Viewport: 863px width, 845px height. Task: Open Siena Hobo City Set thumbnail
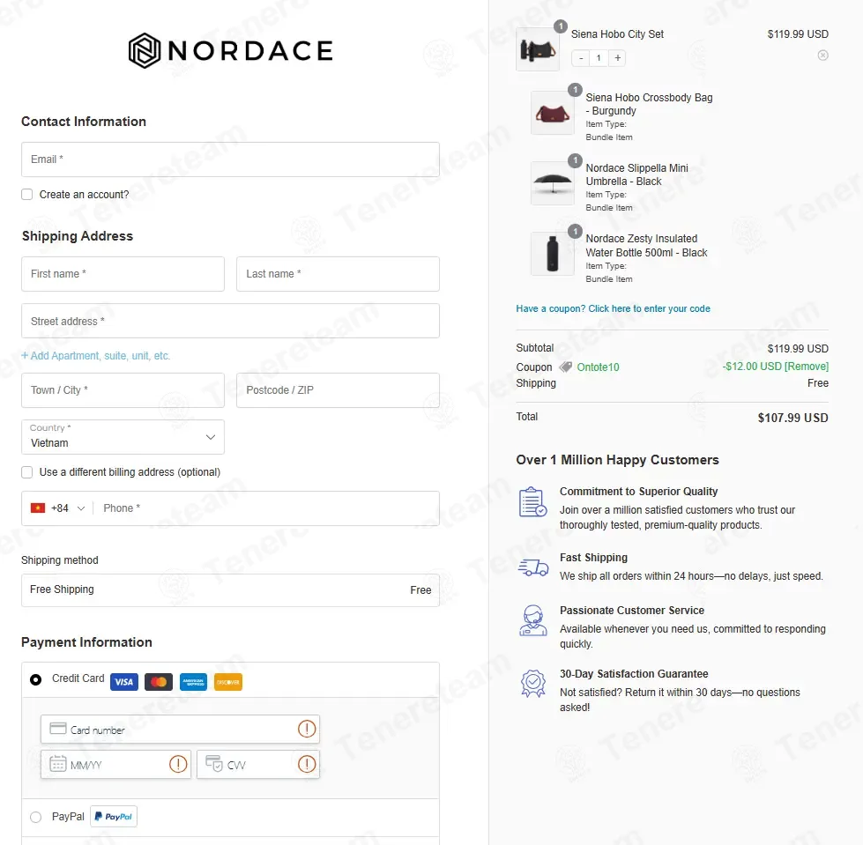point(538,49)
